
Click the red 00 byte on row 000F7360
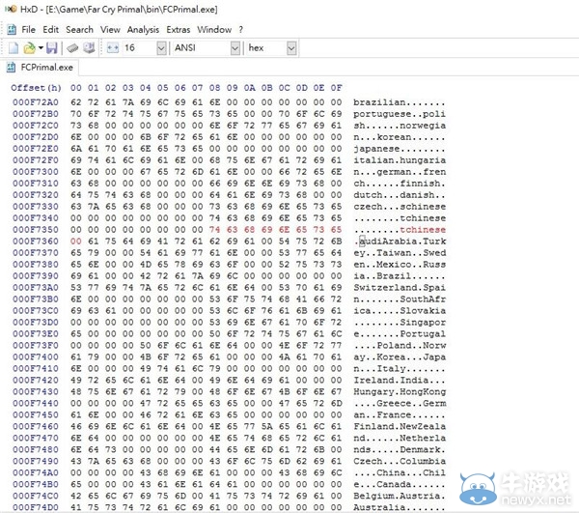click(76, 242)
